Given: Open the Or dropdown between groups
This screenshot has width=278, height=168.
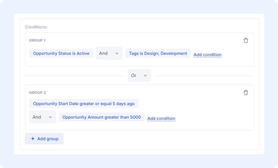Looking at the screenshot, I should (139, 76).
